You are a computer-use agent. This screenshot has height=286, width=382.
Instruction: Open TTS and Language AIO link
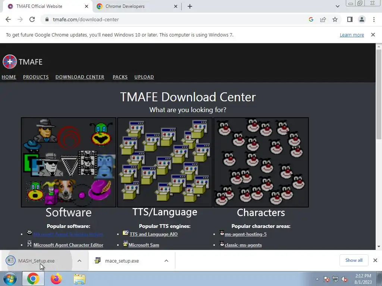[153, 234]
